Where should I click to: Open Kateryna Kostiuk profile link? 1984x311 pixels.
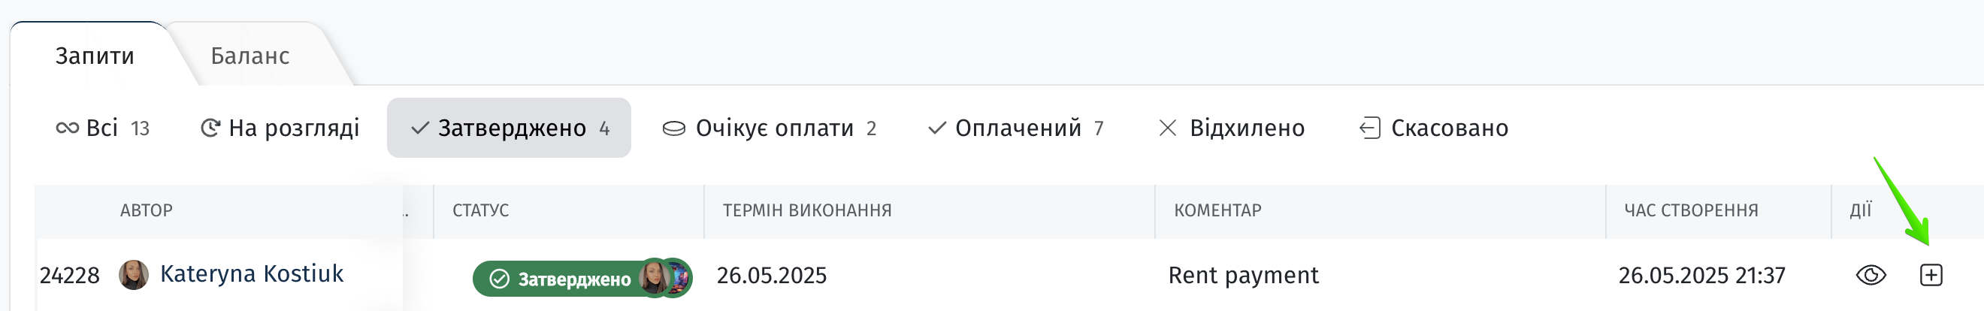252,274
